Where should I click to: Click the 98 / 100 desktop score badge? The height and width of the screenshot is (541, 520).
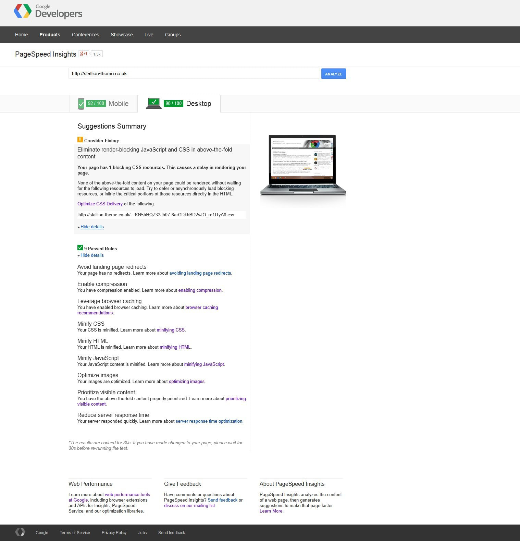pyautogui.click(x=173, y=103)
